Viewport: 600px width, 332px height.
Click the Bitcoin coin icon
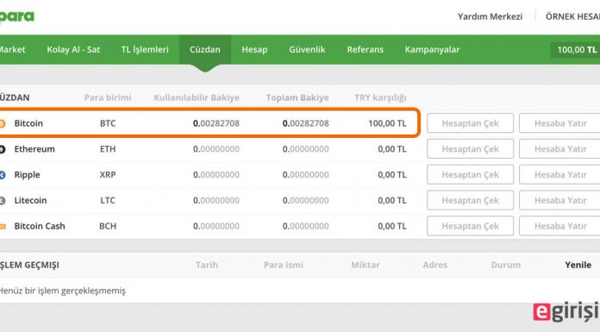(3, 123)
